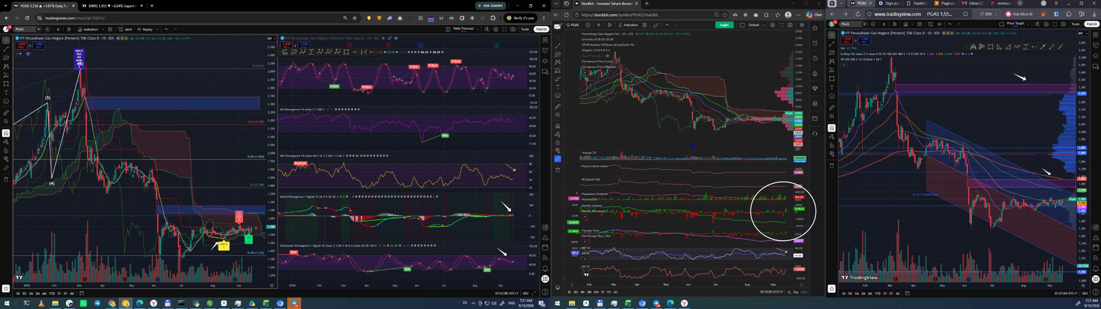Image resolution: width=1101 pixels, height=309 pixels.
Task: Hide all drawings with left TradingView eye icon
Action: click(x=6, y=159)
